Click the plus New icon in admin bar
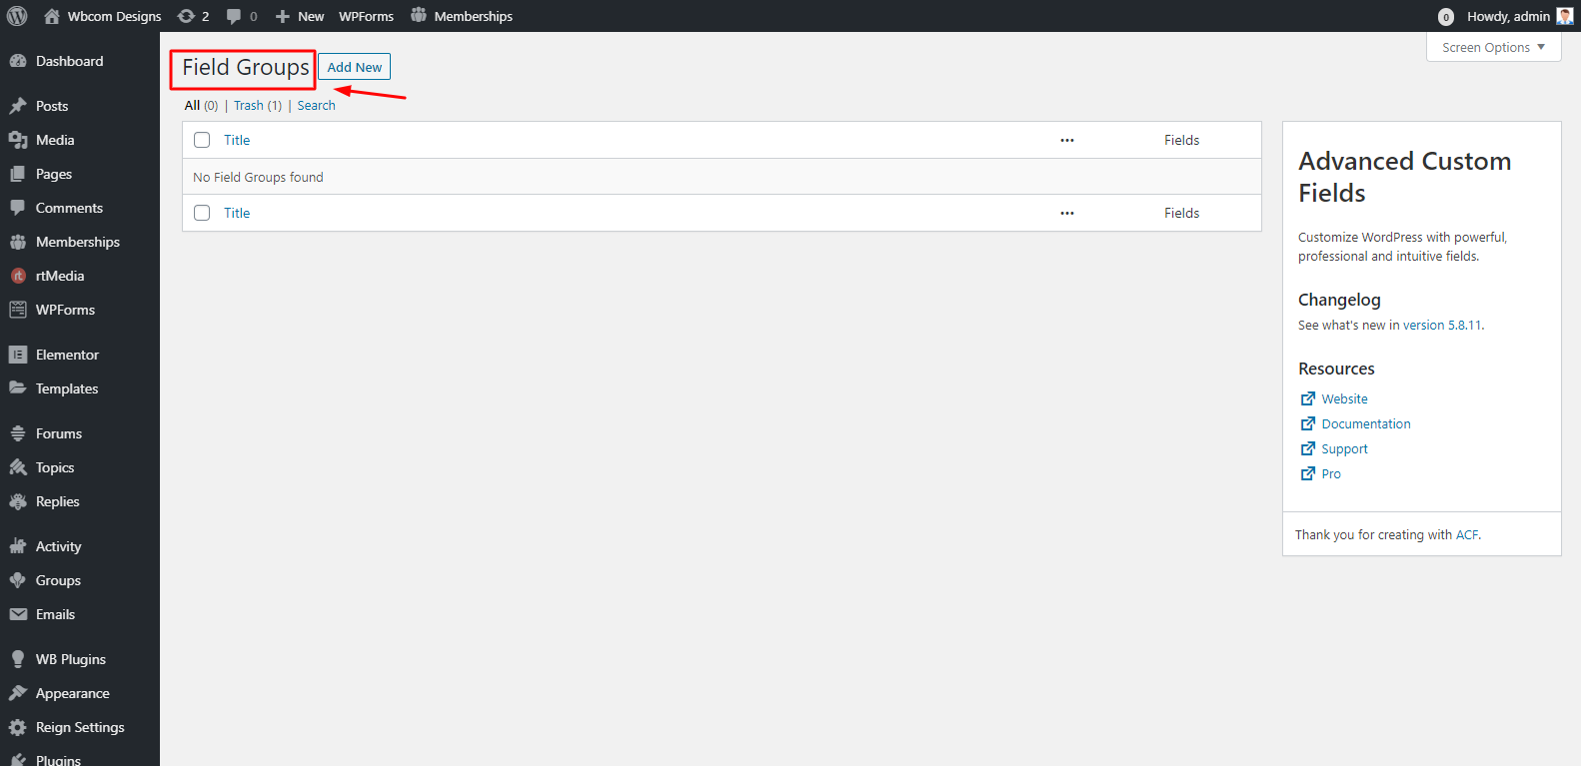Screen dimensions: 1581x766 (x=283, y=16)
